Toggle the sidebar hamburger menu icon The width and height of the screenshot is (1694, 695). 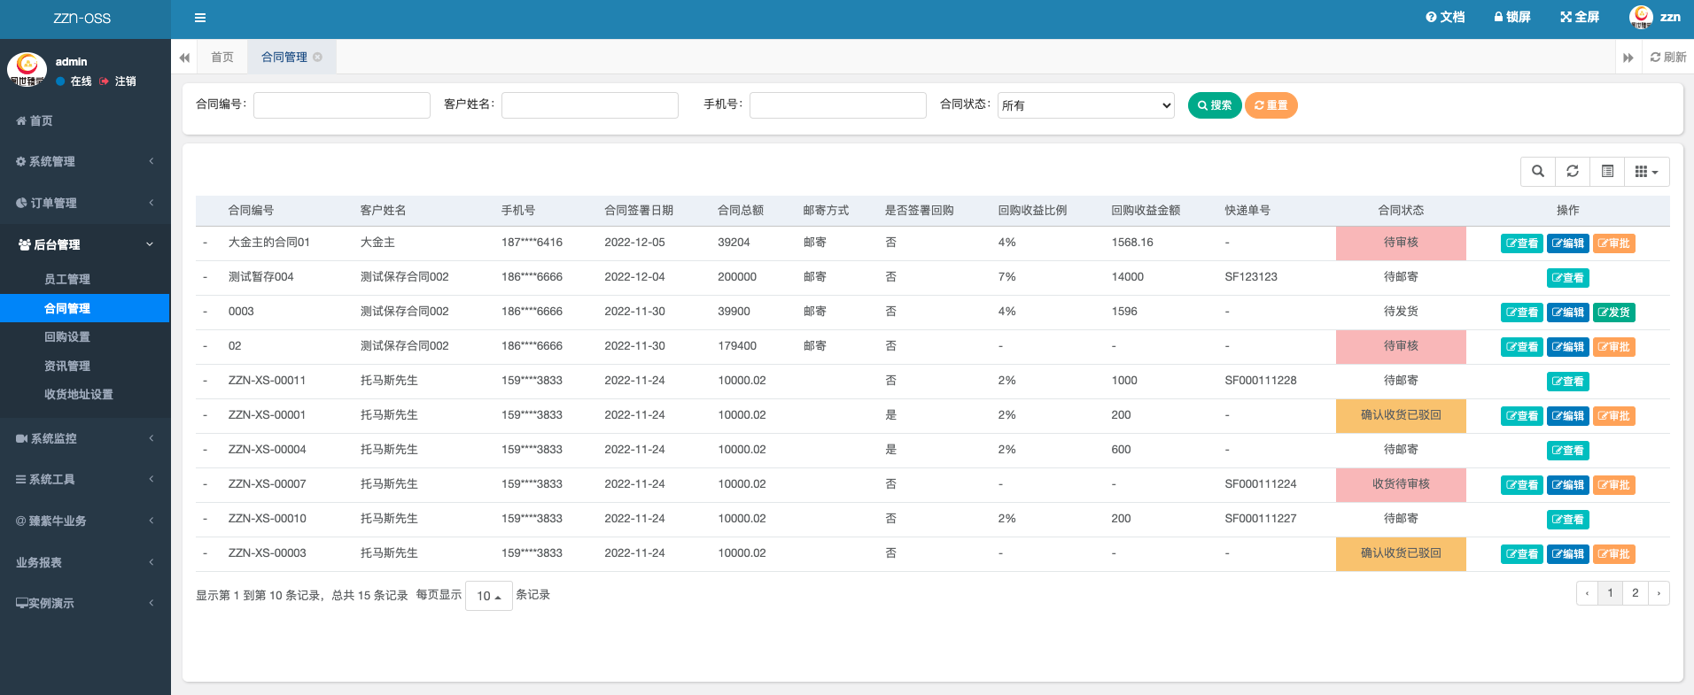pyautogui.click(x=200, y=18)
